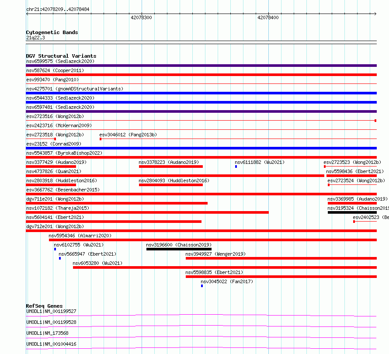Open nsv3196600 (Chaisson2019) label

[179, 245]
